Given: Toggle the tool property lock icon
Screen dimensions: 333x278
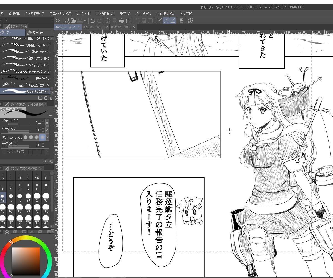Looking at the screenshot, I should click(x=50, y=115).
